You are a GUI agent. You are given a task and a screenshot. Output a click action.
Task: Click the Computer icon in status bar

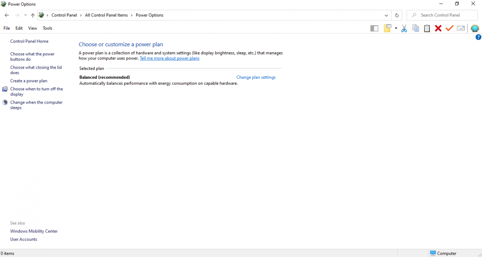[433, 253]
